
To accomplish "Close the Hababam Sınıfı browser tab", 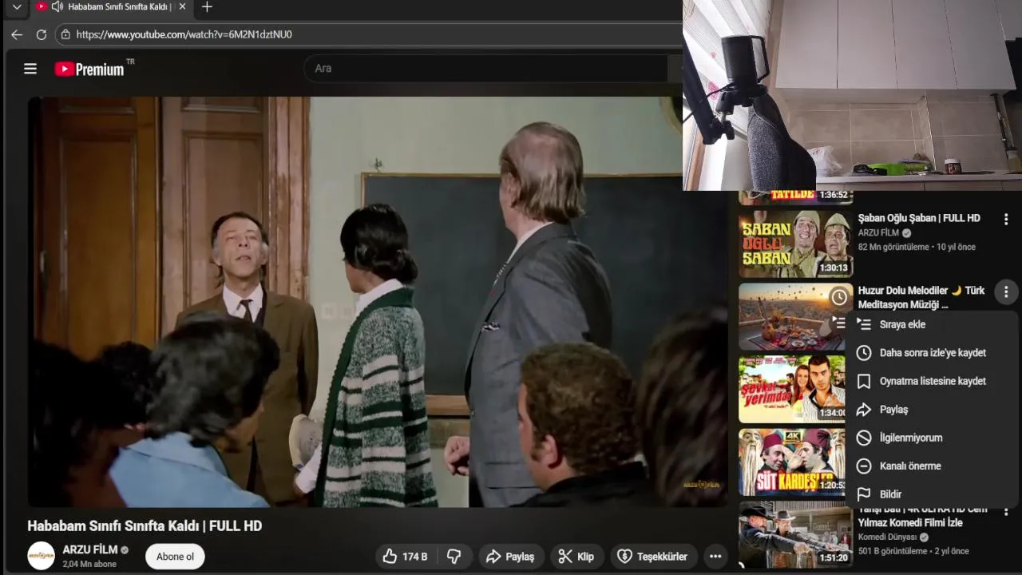I will click(182, 6).
